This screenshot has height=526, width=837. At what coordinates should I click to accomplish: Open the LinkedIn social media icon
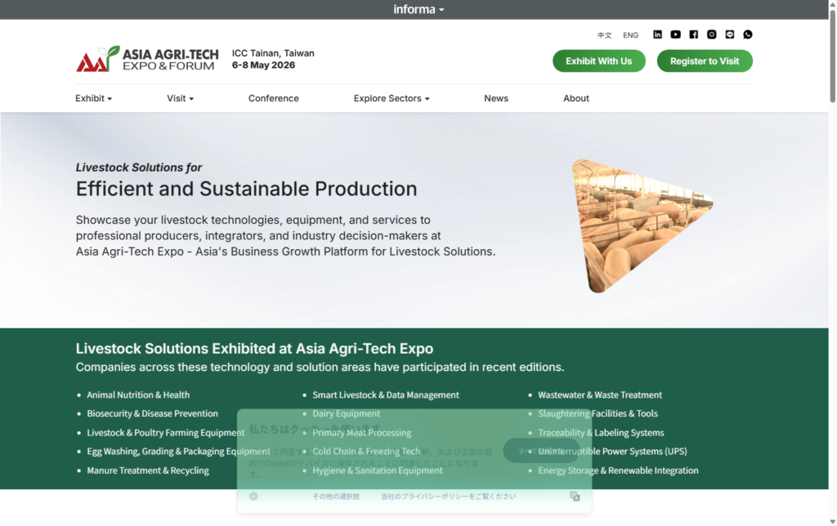657,34
